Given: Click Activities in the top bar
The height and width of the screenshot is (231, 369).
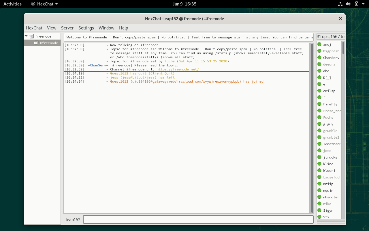Looking at the screenshot, I should coord(12,4).
